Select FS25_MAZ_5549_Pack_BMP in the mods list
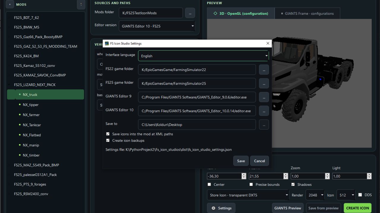 [x=45, y=165]
